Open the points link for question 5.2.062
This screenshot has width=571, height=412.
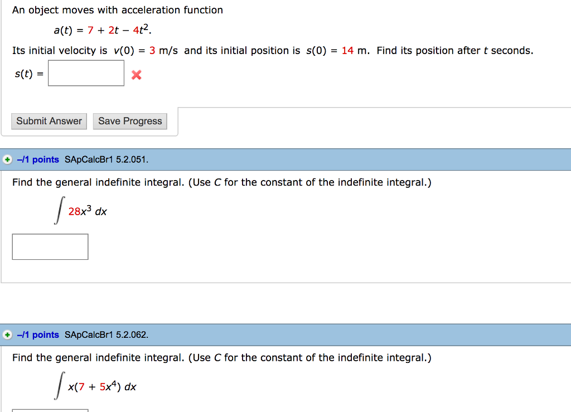click(38, 335)
